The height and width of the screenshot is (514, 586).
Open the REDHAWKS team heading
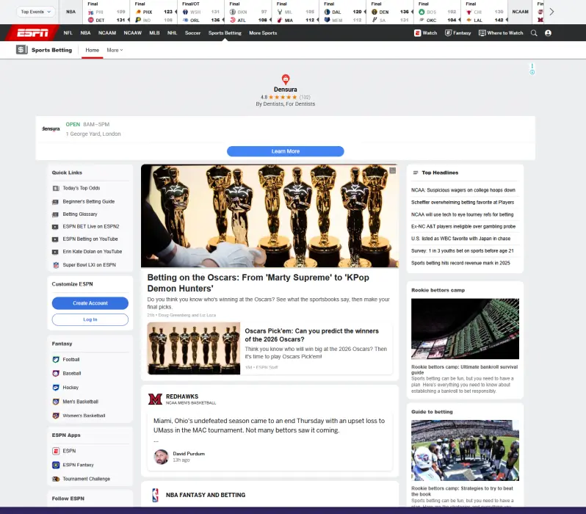point(182,397)
